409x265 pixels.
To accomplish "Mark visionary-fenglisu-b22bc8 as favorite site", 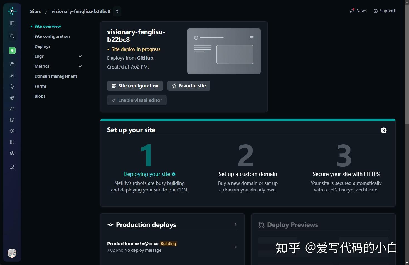I will [x=189, y=86].
